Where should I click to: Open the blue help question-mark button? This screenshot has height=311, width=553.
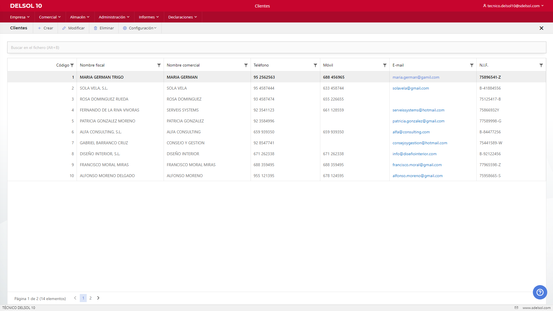[540, 292]
